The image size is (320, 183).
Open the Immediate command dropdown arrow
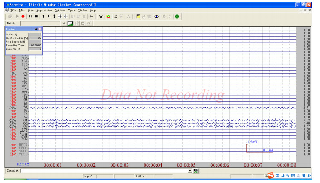tap(190, 170)
